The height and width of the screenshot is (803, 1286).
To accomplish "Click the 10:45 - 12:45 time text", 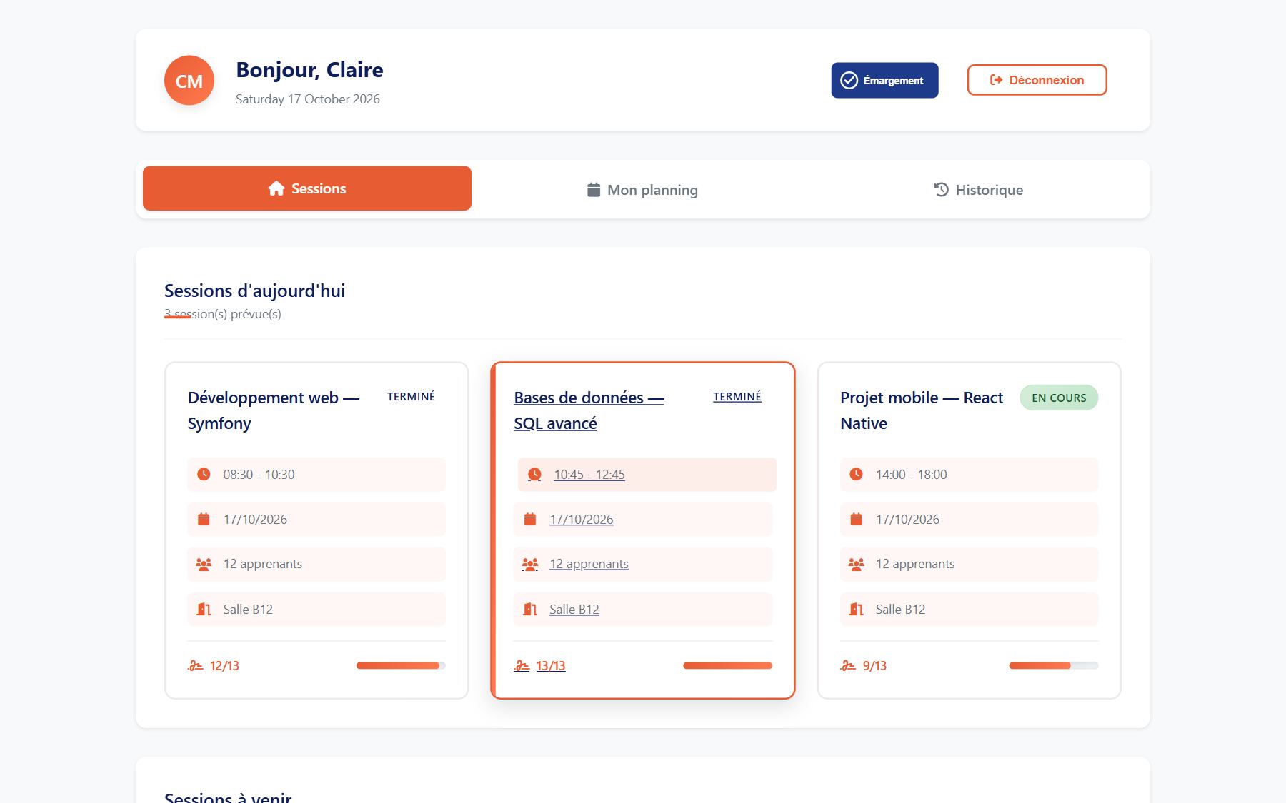I will coord(589,475).
